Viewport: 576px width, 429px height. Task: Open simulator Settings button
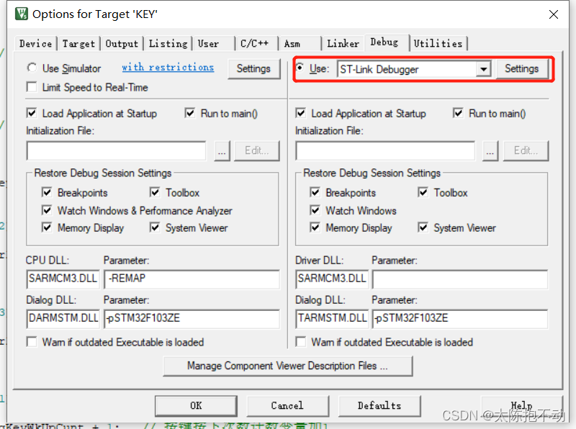pyautogui.click(x=253, y=68)
